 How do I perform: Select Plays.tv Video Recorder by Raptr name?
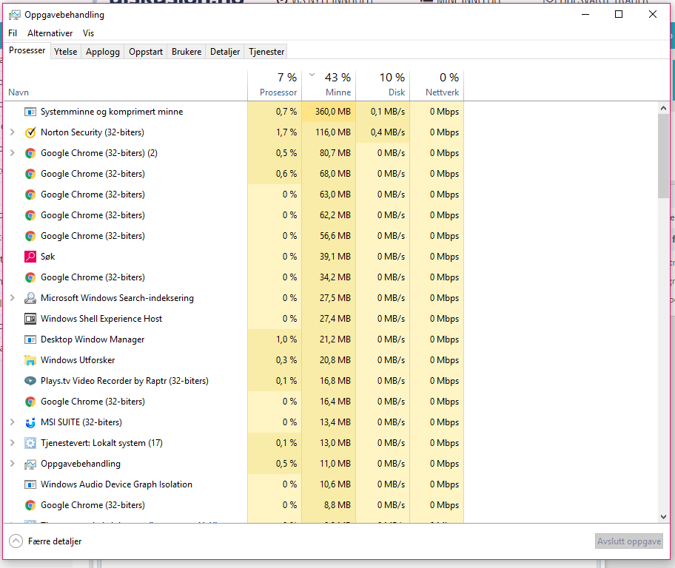124,381
